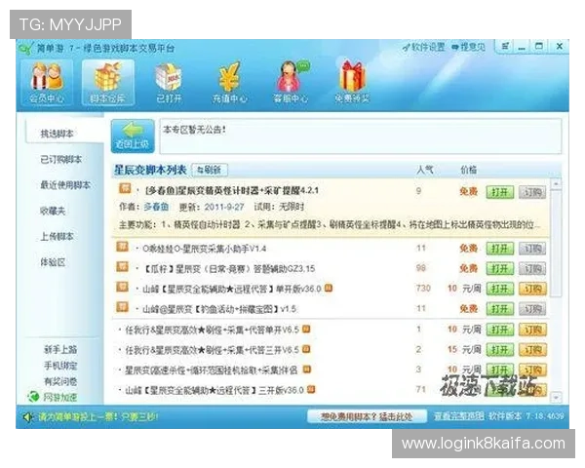The height and width of the screenshot is (468, 585).
Task: Click orange badge after 三开版v36.0
Action: click(311, 390)
